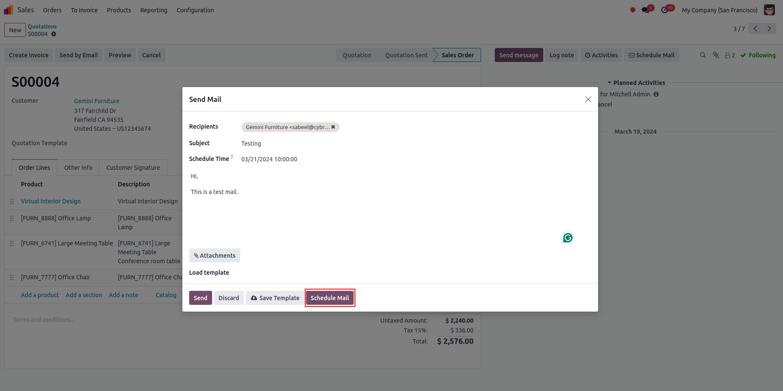Open the Quotations breadcrumb link
This screenshot has width=783, height=391.
(42, 26)
